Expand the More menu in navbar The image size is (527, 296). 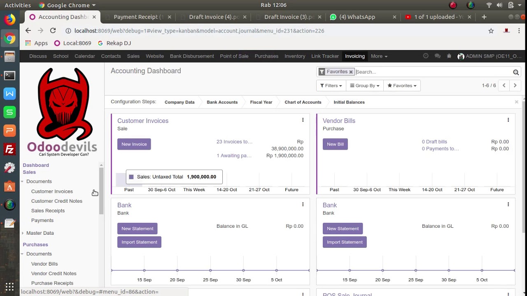(379, 56)
